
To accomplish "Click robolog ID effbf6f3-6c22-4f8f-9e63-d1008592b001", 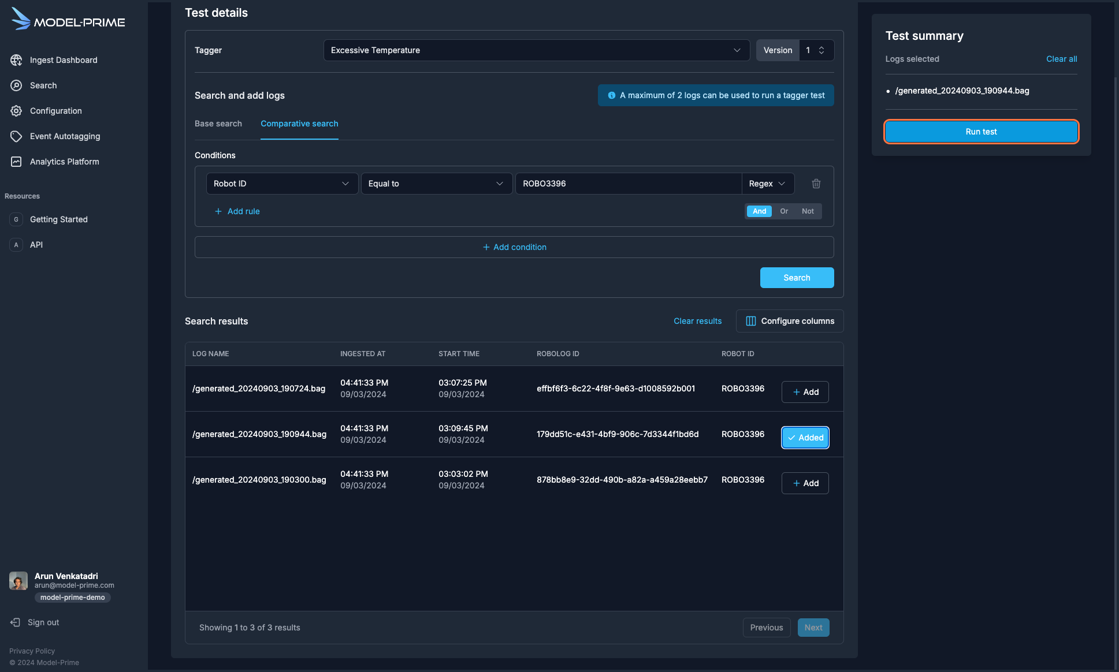I will [616, 389].
